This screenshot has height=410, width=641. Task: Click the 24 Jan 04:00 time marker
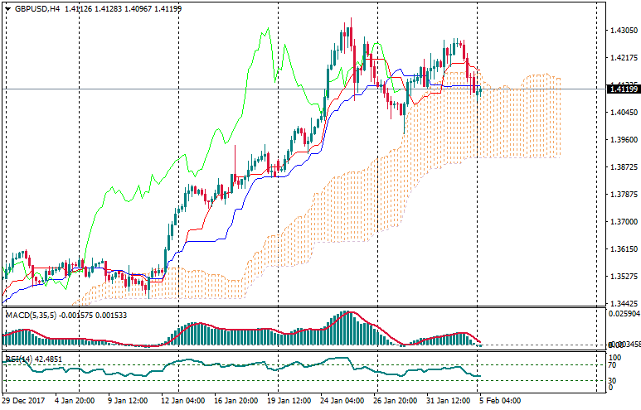343,401
